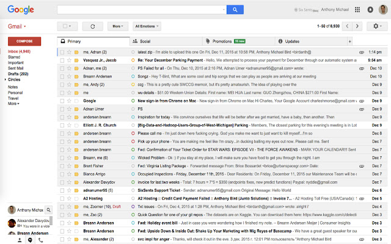391x244 pixels.
Task: Click the importance marker on Breann Andersen 'Songz' email
Action: 76,76
